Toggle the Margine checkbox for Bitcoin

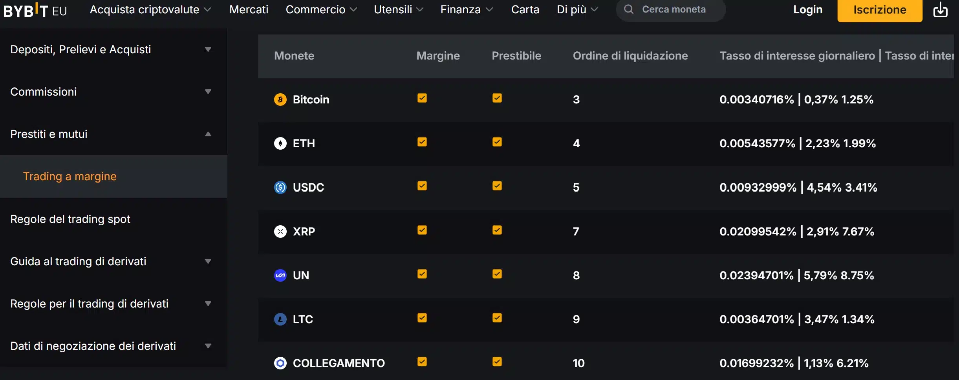pyautogui.click(x=422, y=98)
